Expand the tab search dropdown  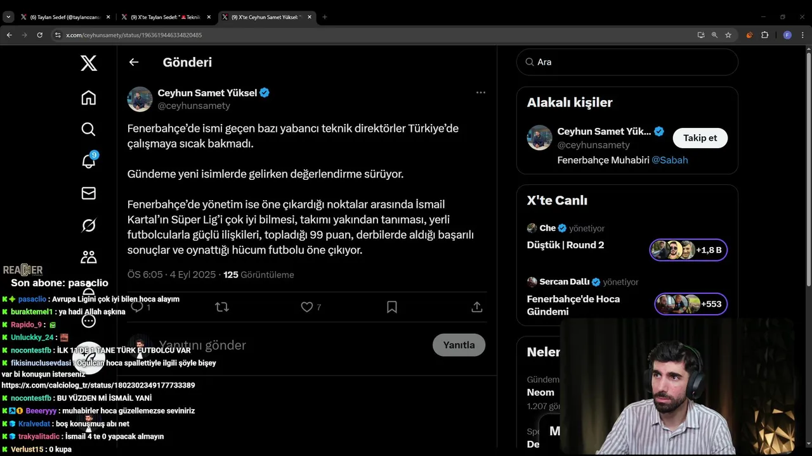coord(8,17)
